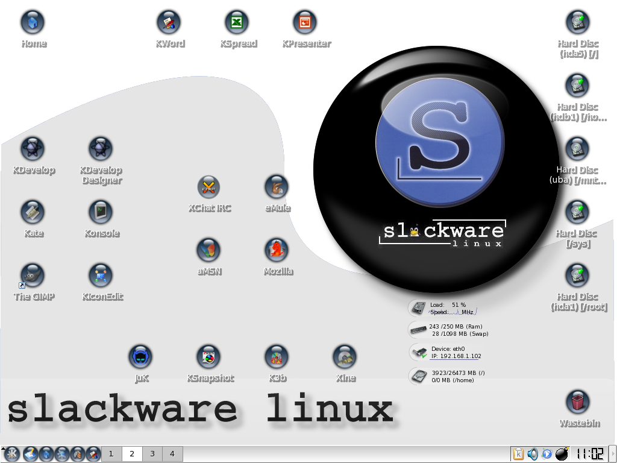Click the hand panel launcher icon
The image size is (617, 463).
click(78, 455)
